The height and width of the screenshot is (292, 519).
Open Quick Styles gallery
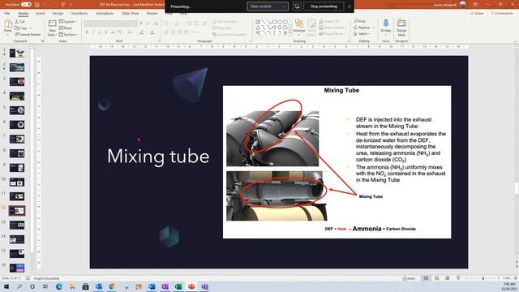[311, 28]
